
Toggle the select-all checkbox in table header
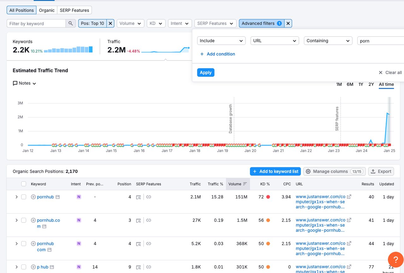coord(24,184)
